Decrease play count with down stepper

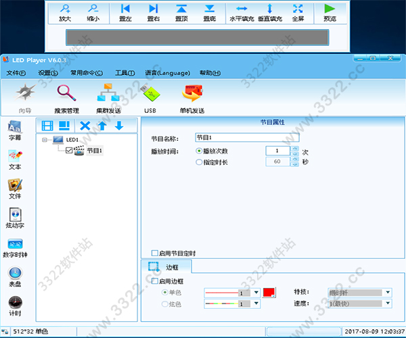[294, 153]
